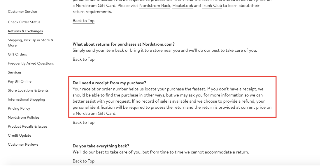View Nordstrom Policies

23,117
